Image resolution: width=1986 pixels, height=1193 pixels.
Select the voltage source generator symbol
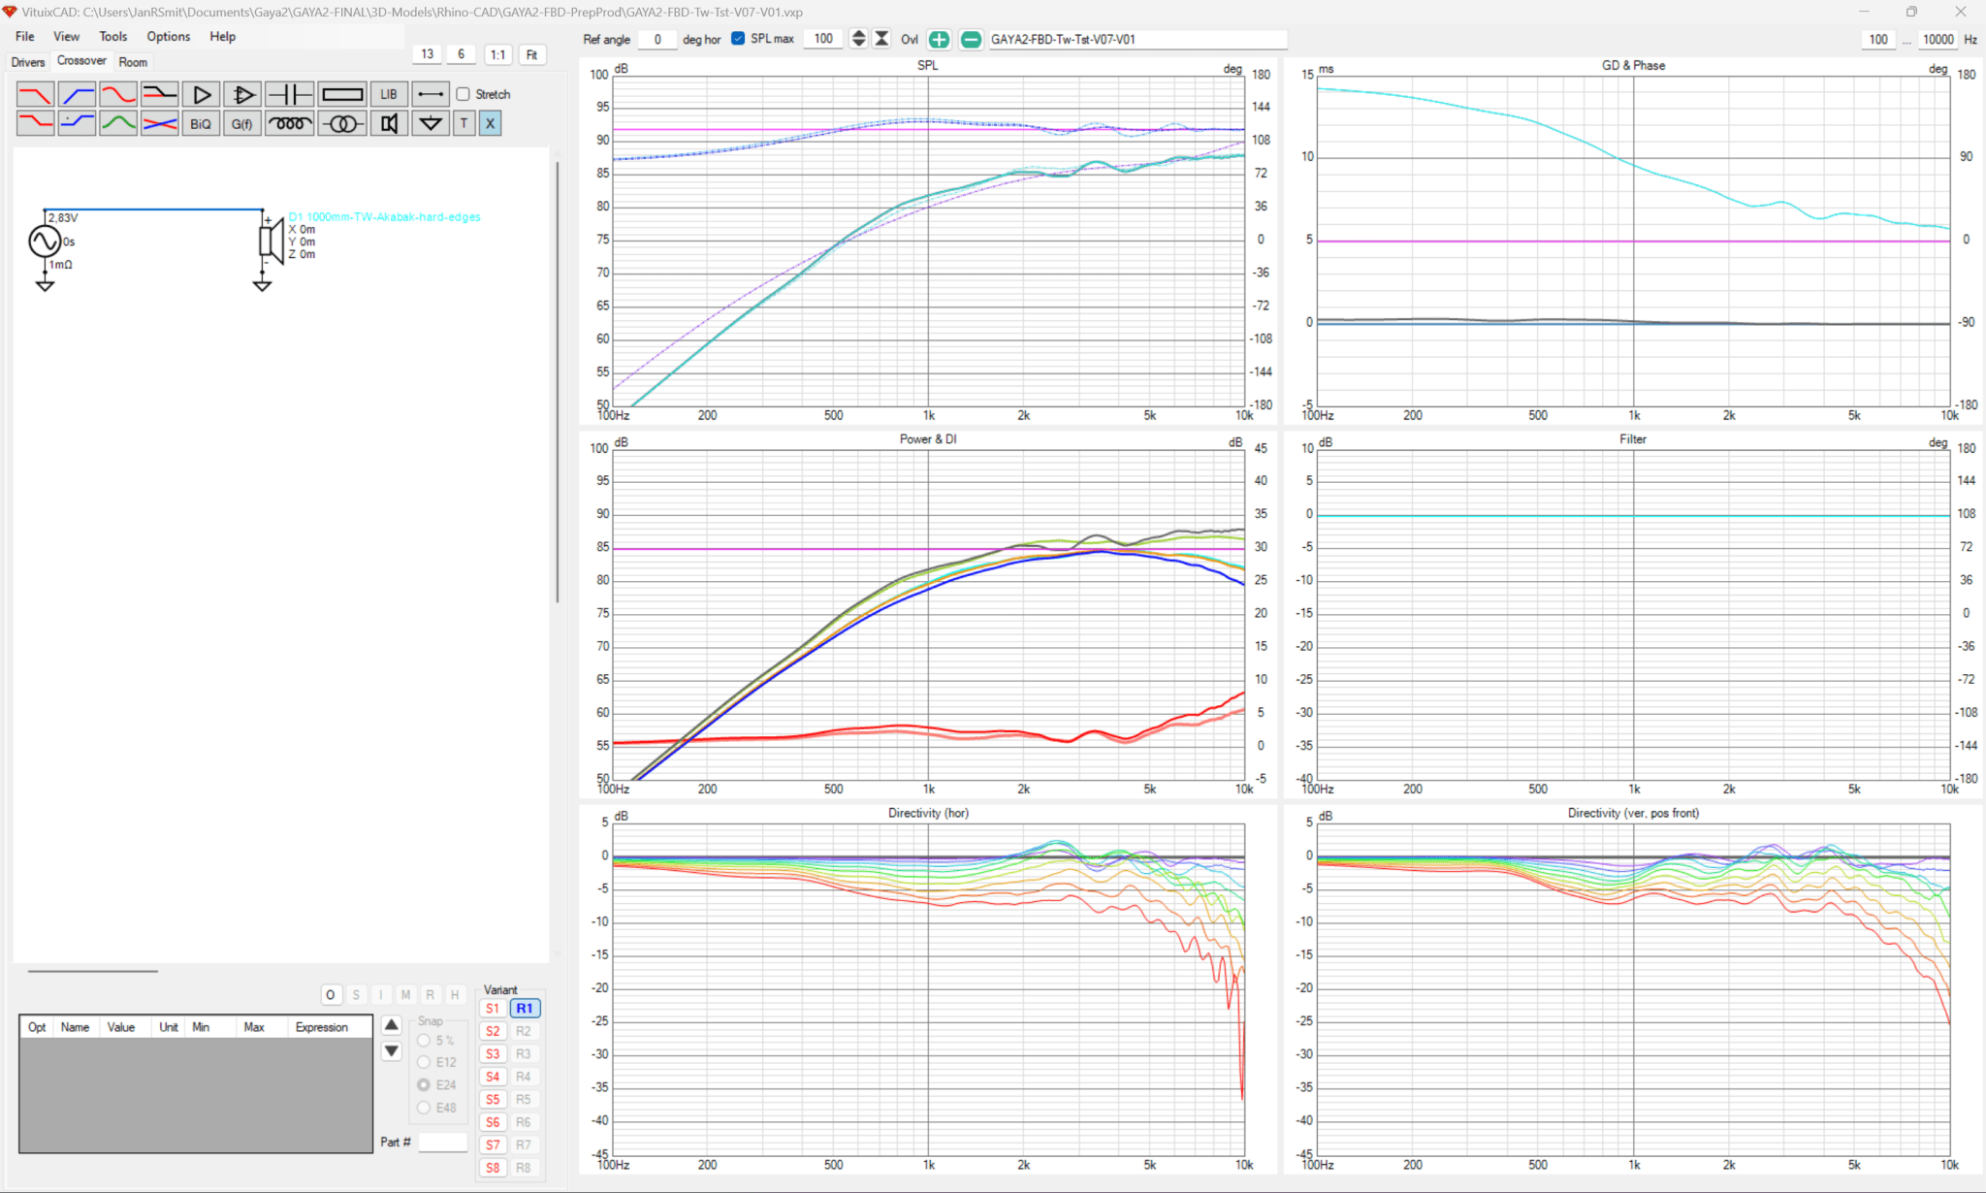pos(45,242)
